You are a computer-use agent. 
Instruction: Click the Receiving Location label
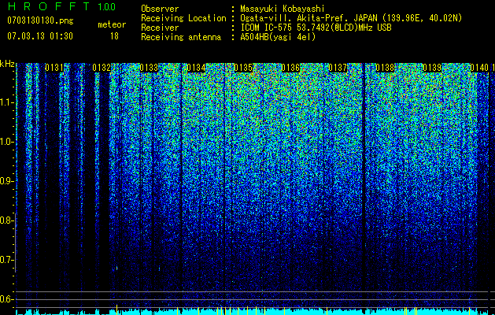[183, 18]
